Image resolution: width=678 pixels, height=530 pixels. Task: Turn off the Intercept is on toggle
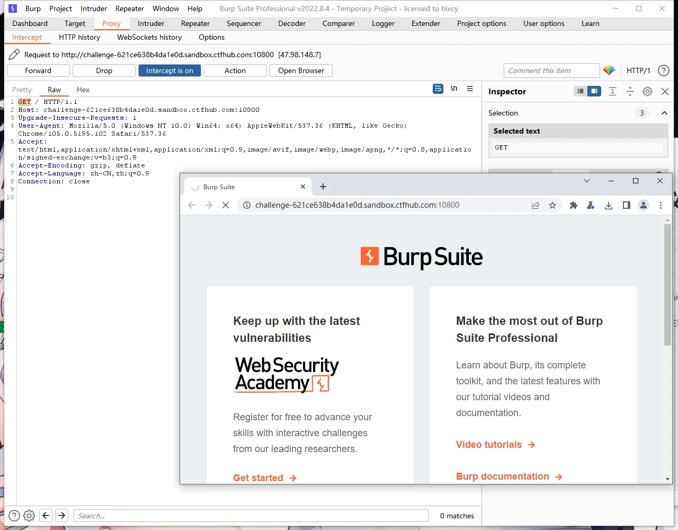point(169,70)
